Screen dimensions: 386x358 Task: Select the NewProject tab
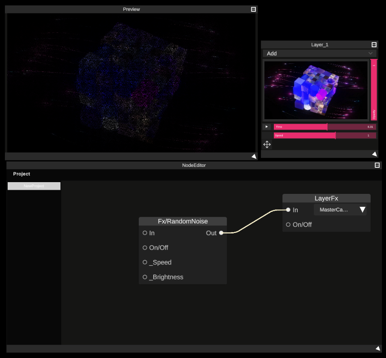(34, 186)
